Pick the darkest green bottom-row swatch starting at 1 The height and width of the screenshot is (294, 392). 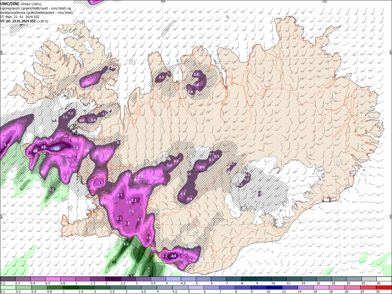point(70,288)
